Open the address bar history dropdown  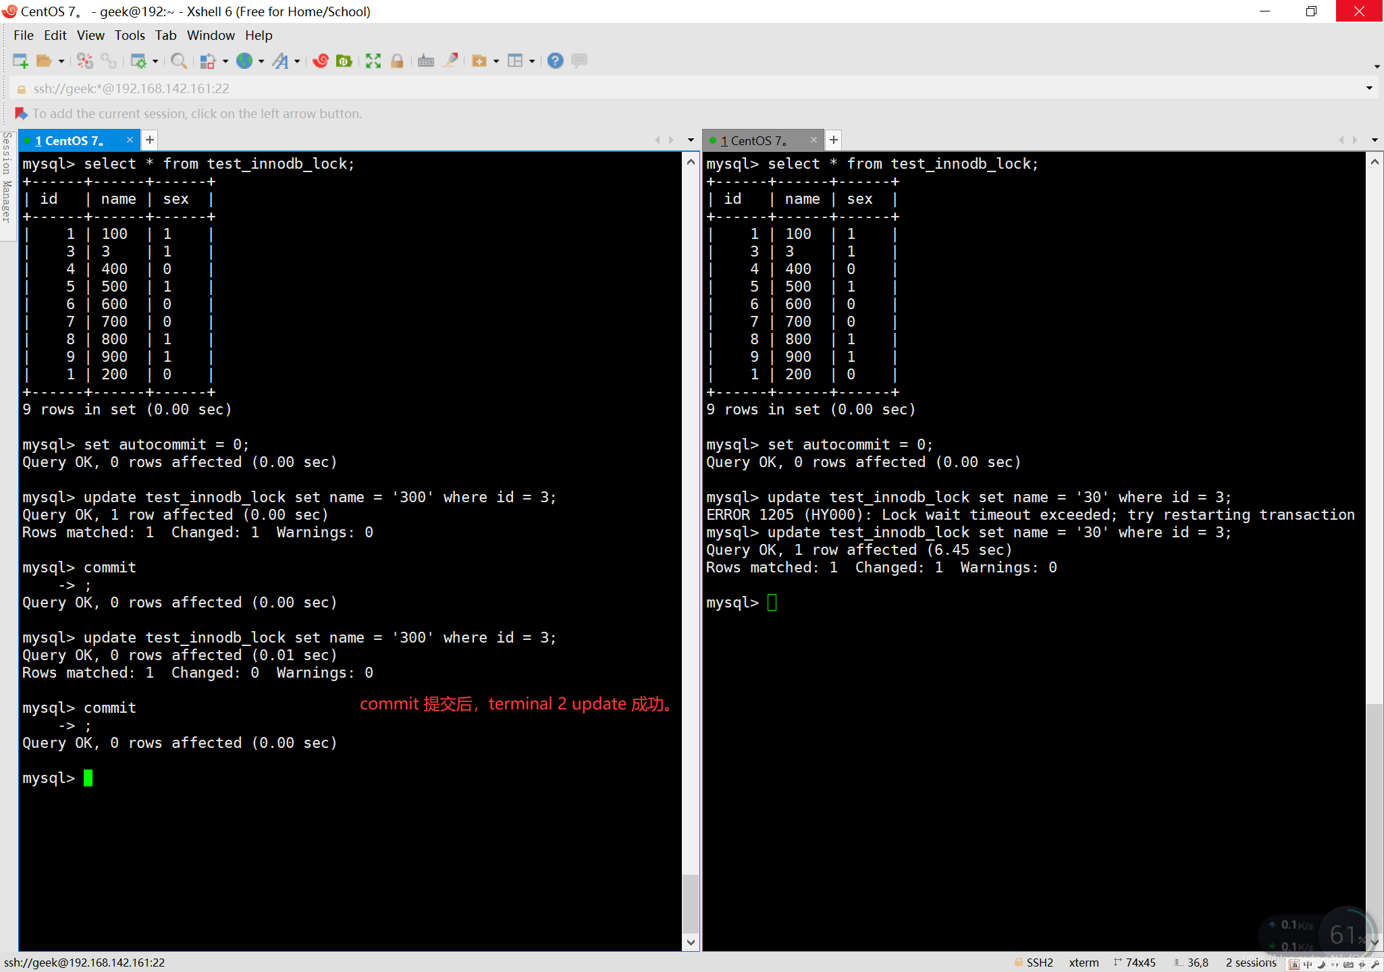tap(1369, 88)
